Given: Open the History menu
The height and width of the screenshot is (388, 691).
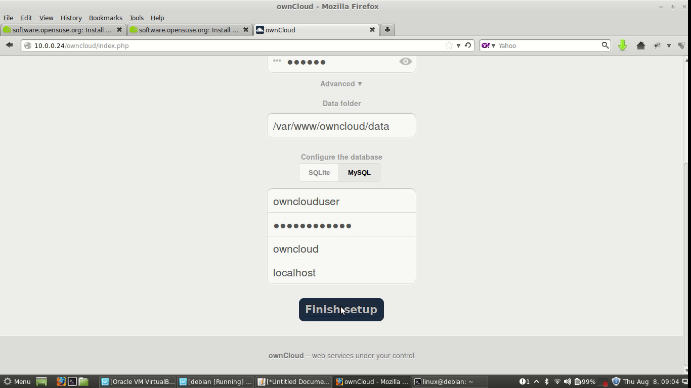Looking at the screenshot, I should point(71,18).
